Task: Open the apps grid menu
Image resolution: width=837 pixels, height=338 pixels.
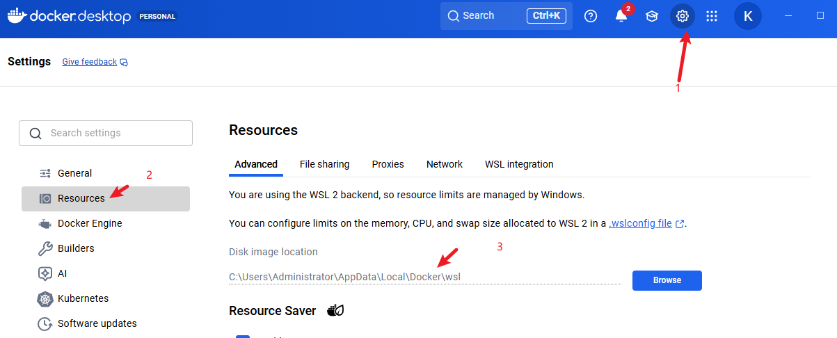Action: (712, 16)
